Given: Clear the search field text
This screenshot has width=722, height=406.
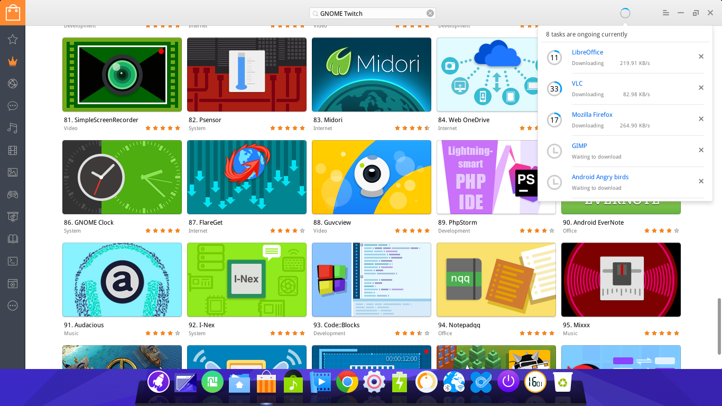Looking at the screenshot, I should [x=430, y=13].
